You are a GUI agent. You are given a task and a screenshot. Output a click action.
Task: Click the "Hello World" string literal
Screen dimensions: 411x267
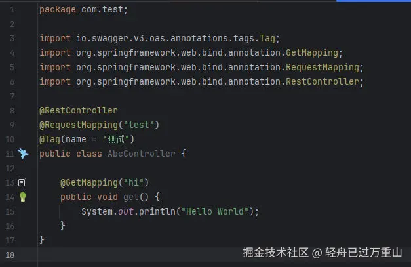pos(214,211)
